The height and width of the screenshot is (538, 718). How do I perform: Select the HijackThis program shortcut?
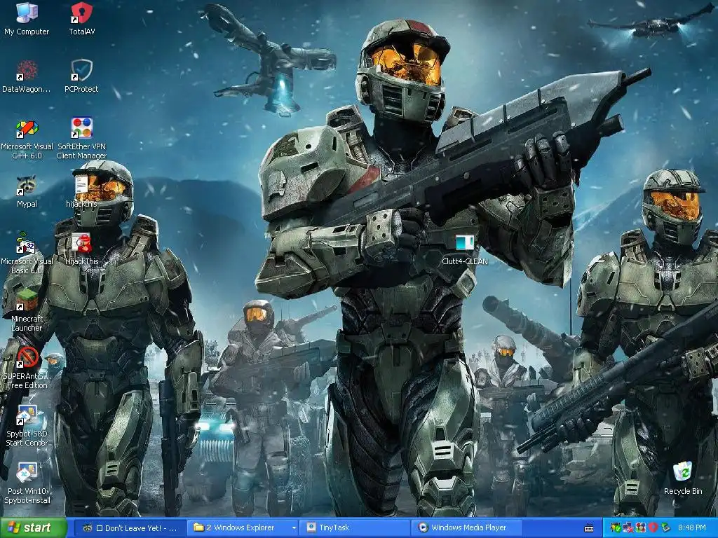point(81,249)
